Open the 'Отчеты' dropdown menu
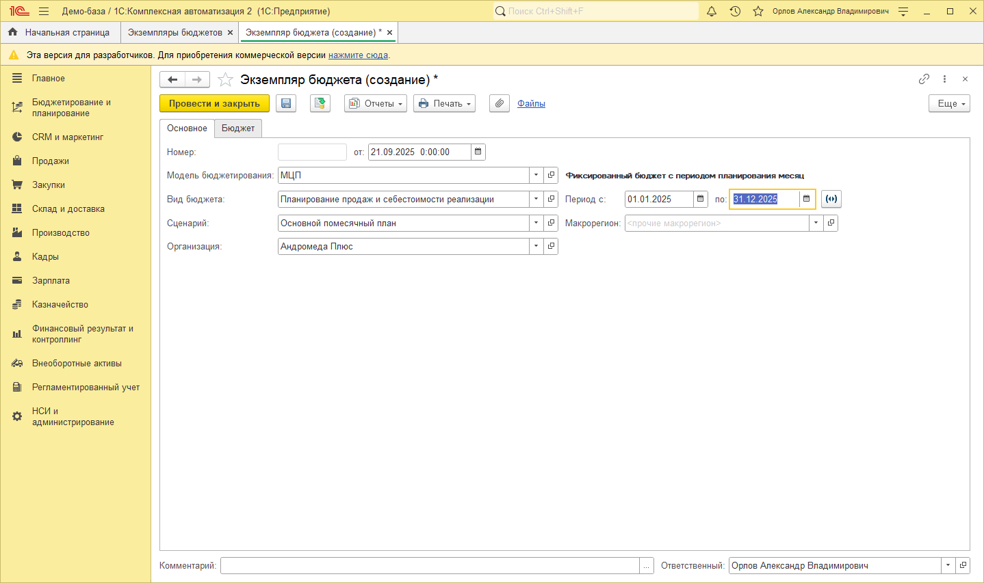 tap(375, 103)
